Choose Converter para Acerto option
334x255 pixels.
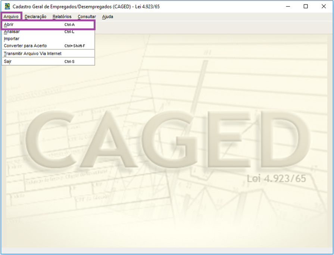coord(49,46)
